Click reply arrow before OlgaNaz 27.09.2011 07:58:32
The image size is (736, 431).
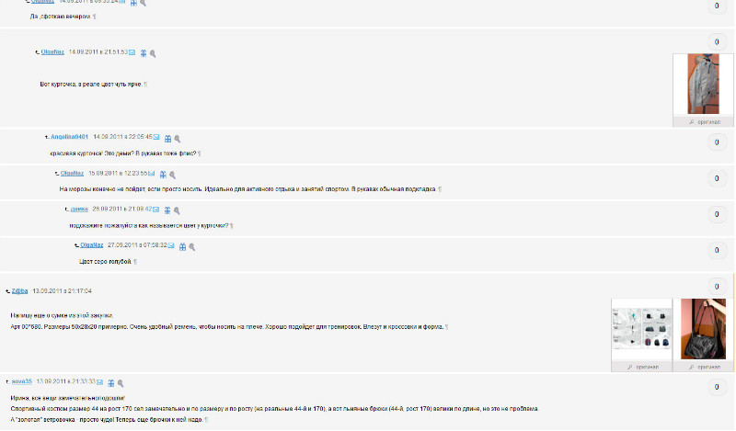tap(76, 245)
